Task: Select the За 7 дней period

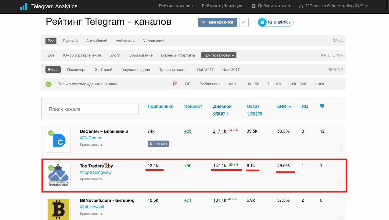Action: pos(103,70)
